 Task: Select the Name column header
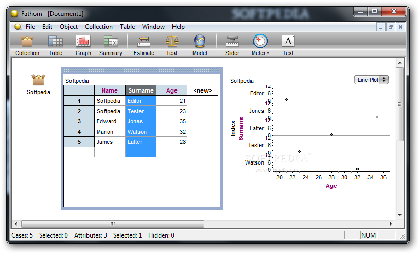[110, 90]
